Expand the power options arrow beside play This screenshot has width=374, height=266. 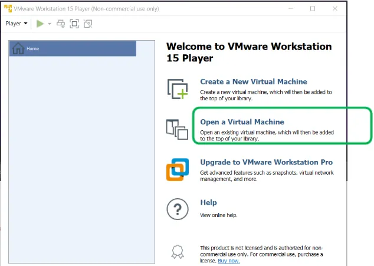pos(50,24)
